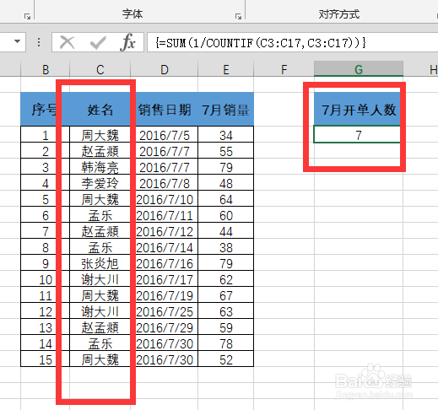Select 谢大川 in row 12
Screen dimensions: 438x410
[x=100, y=311]
